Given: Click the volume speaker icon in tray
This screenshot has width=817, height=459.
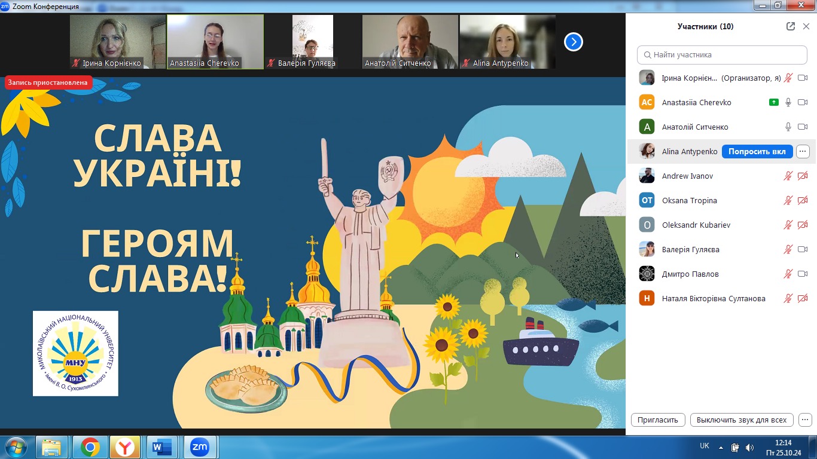Looking at the screenshot, I should (749, 447).
